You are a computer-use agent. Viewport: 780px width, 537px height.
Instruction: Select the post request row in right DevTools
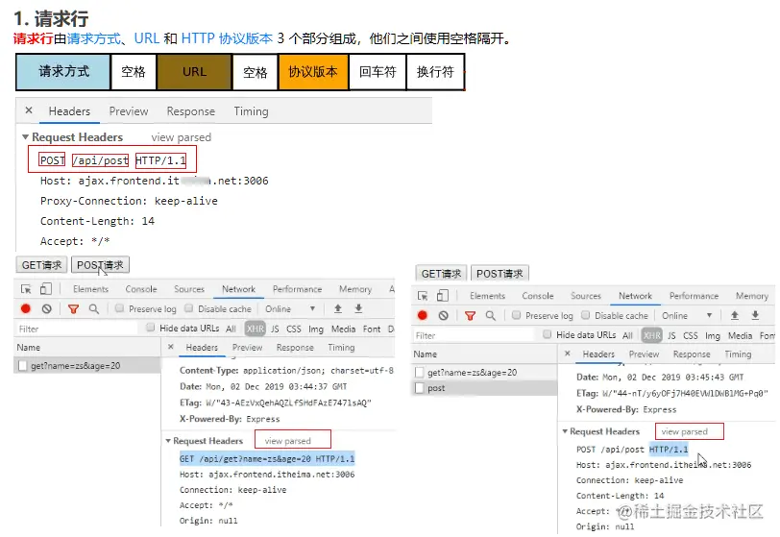(x=484, y=388)
